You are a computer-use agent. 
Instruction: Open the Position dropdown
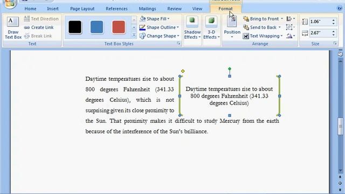click(x=232, y=27)
